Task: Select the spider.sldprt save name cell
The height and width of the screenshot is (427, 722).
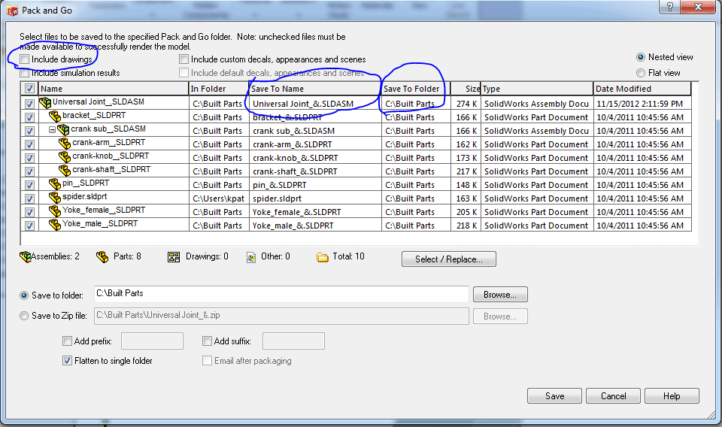Action: click(315, 198)
